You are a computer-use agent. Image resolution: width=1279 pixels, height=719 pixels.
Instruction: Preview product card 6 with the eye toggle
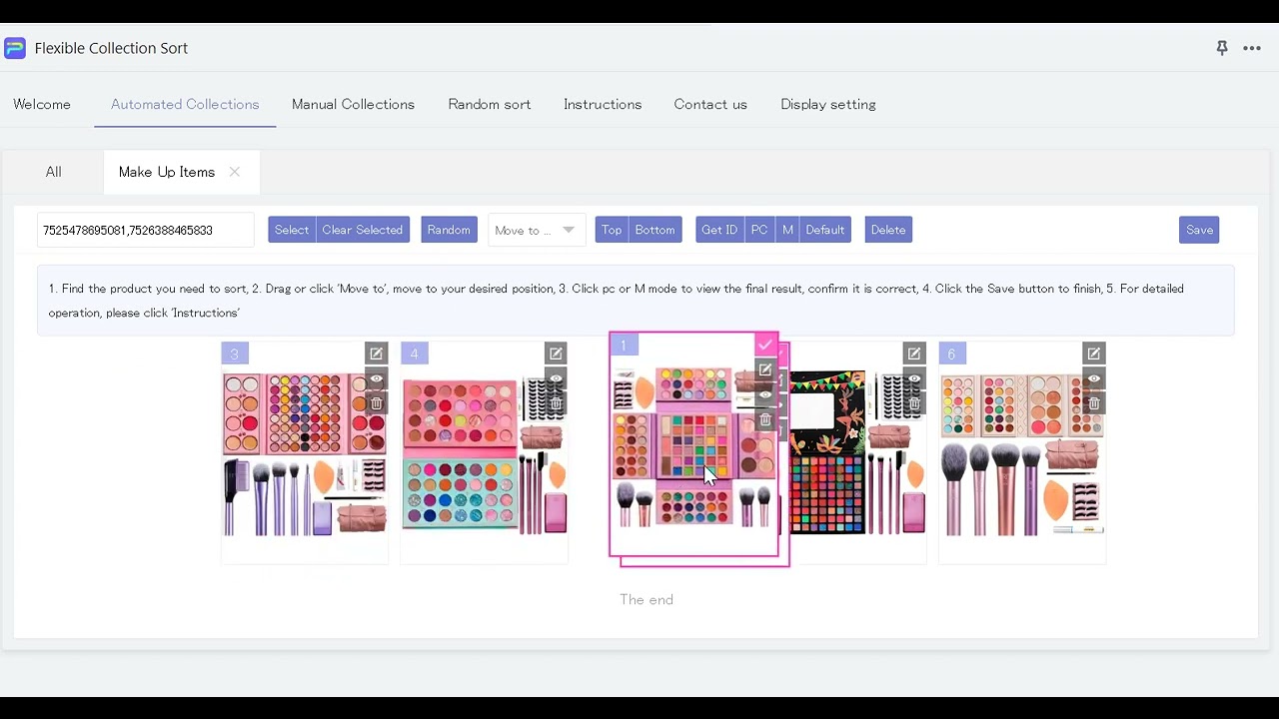tap(1093, 378)
